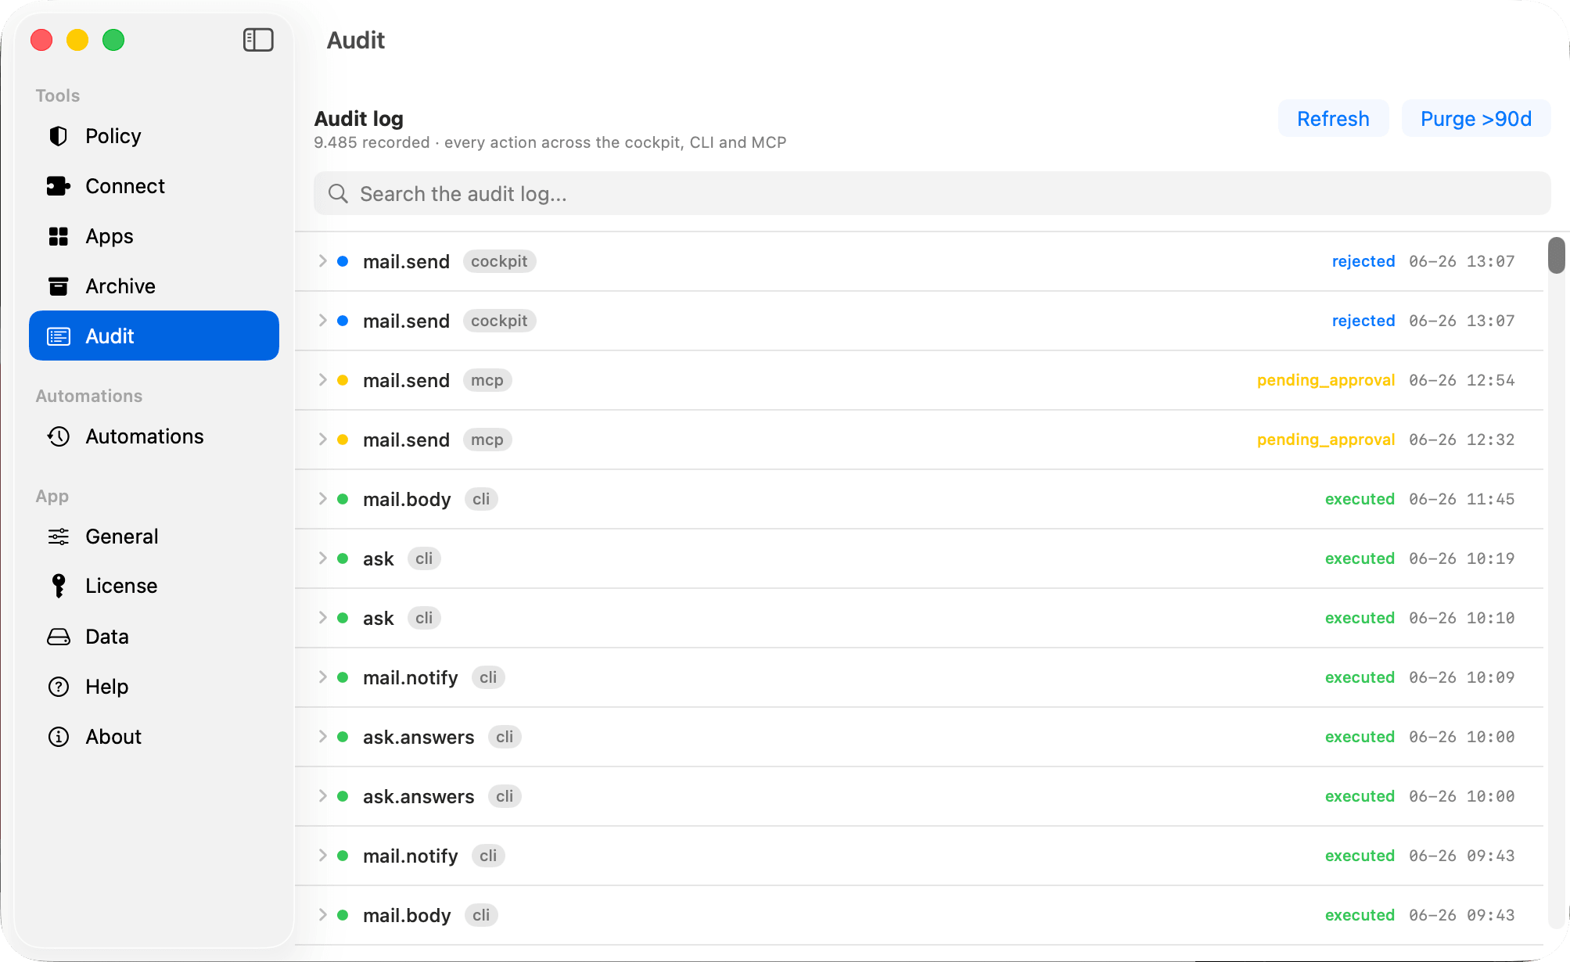1570x962 pixels.
Task: Click the License key icon
Action: (59, 586)
